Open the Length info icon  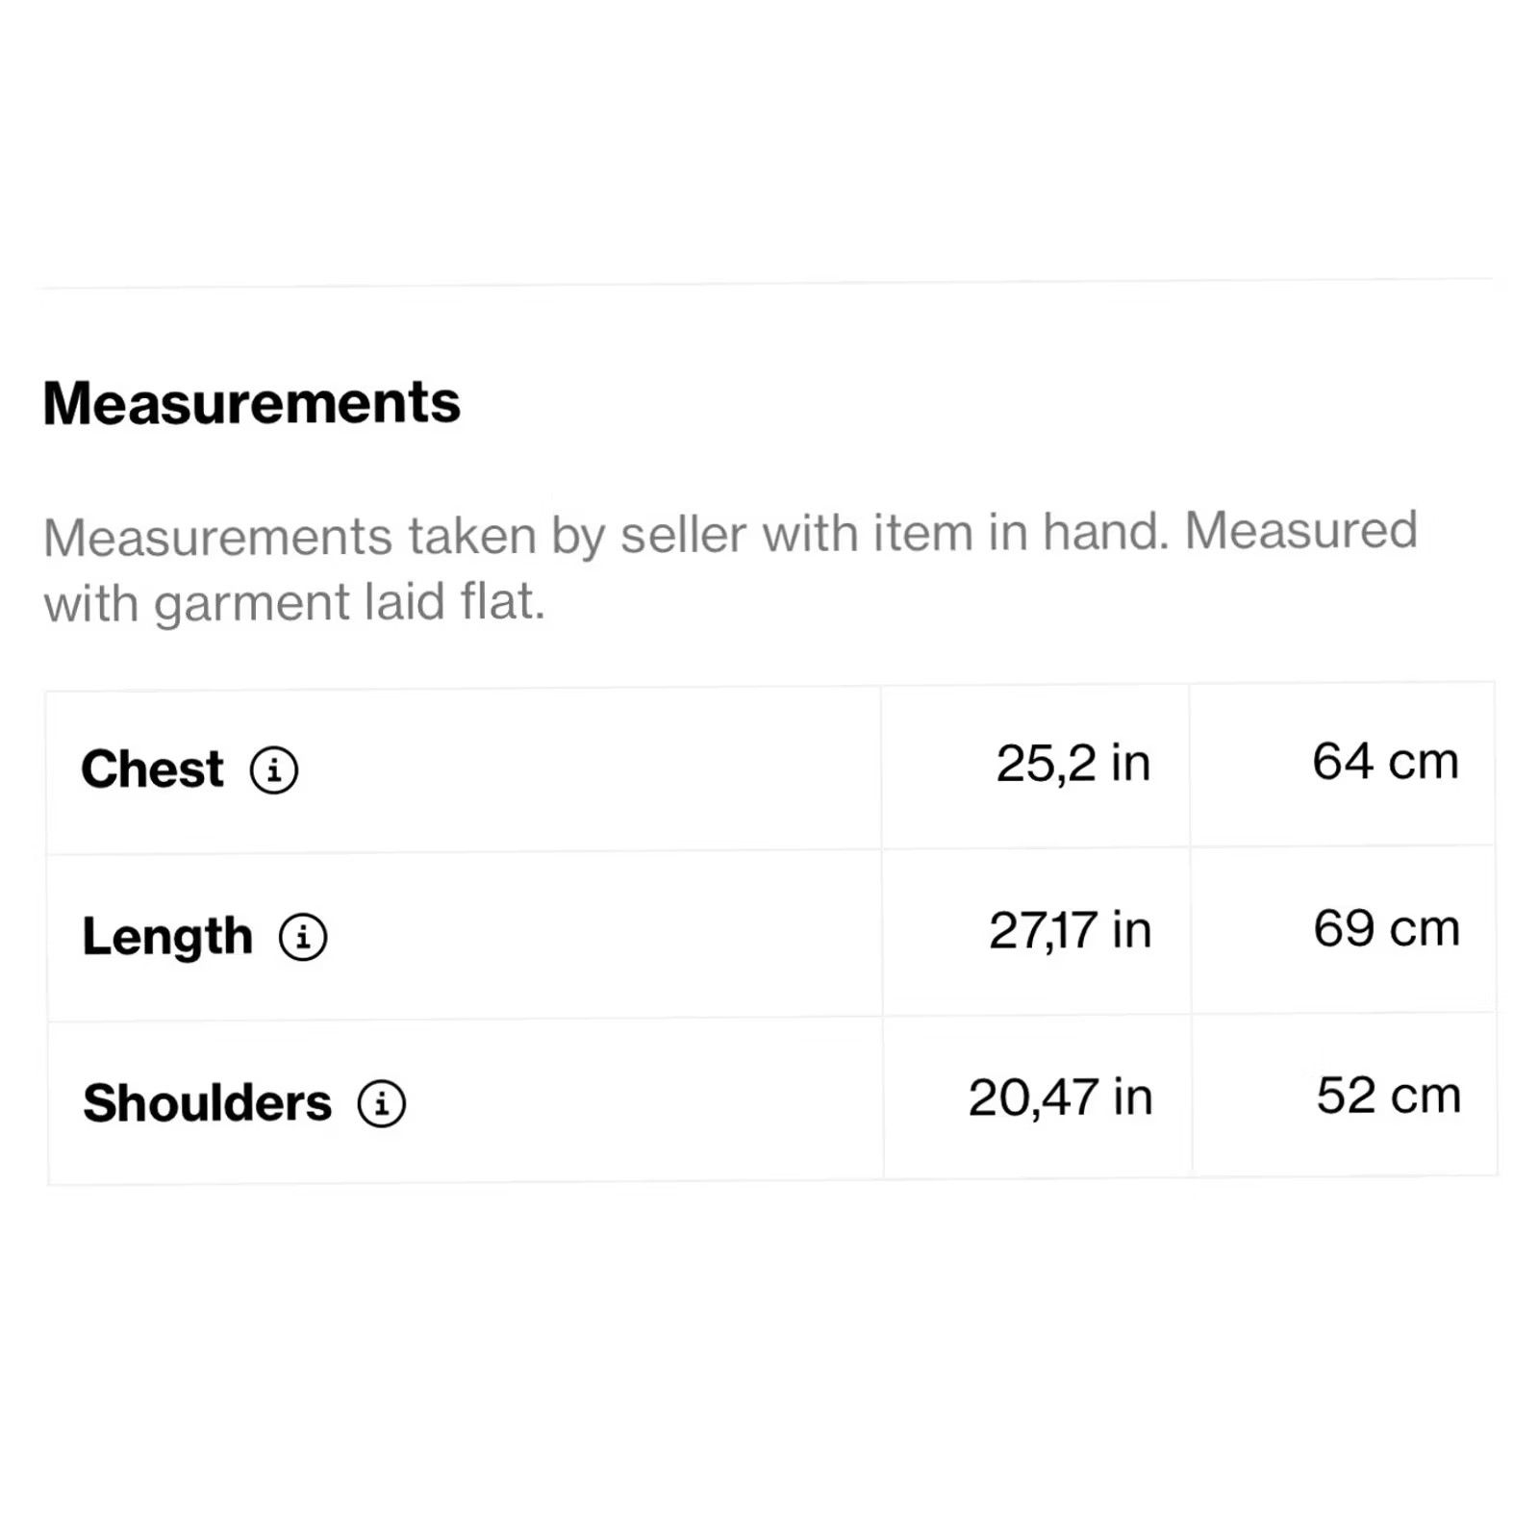pyautogui.click(x=303, y=937)
